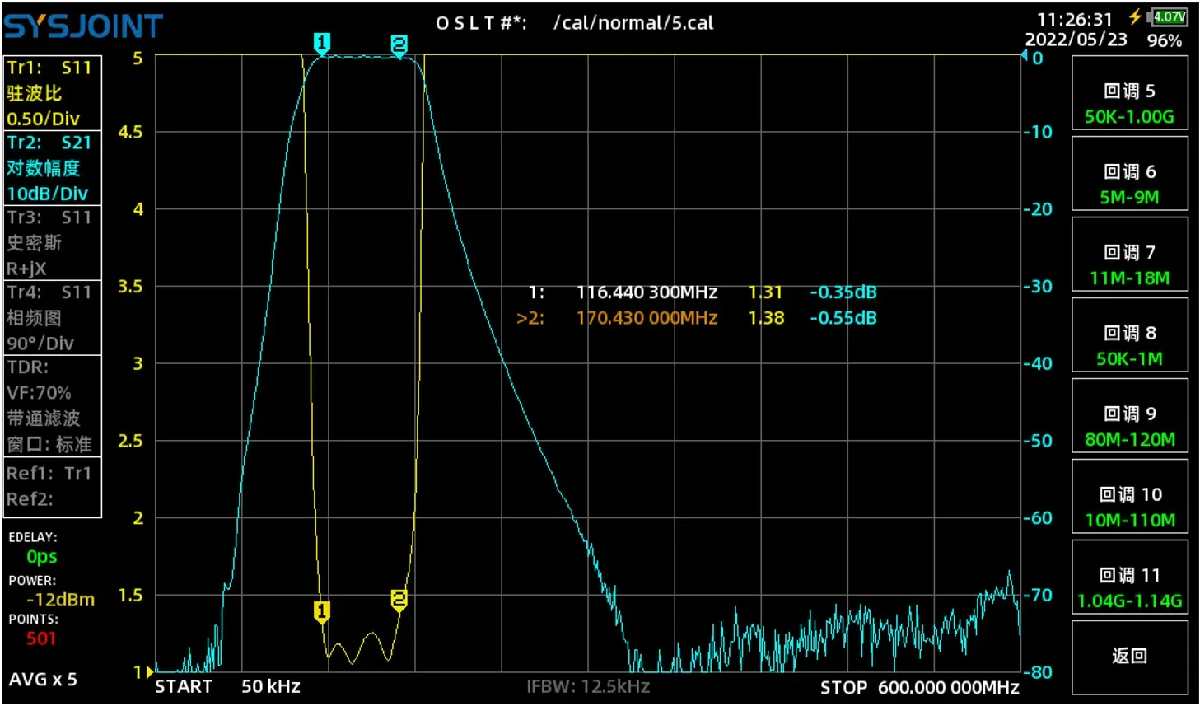This screenshot has width=1200, height=706.
Task: Click the cyan reference level arrow at 0
Action: pyautogui.click(x=1025, y=56)
